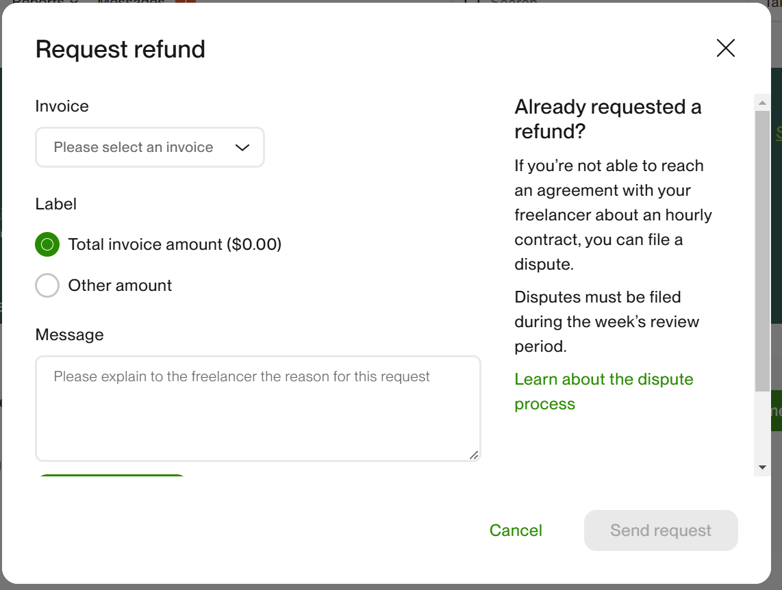782x590 pixels.
Task: Click the 'Request refund' dialog title
Action: (120, 49)
